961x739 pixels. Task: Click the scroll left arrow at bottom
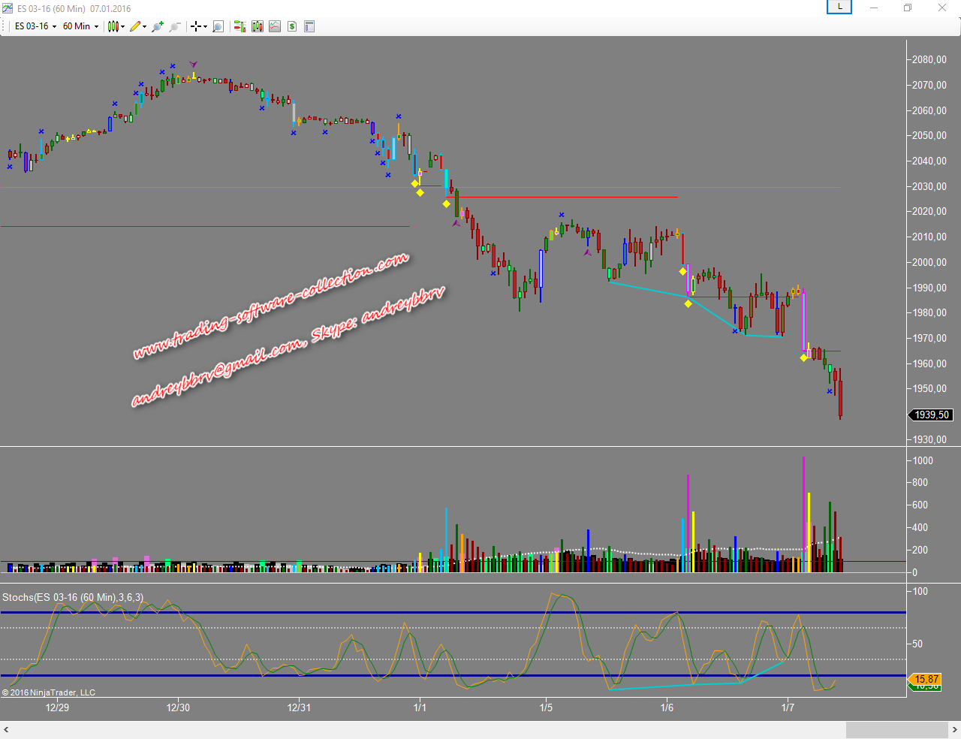pos(7,730)
